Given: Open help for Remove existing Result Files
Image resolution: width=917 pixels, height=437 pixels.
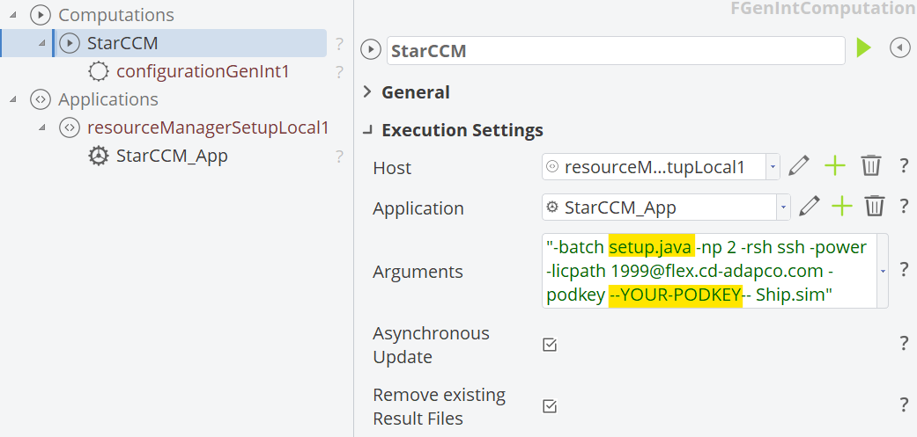Looking at the screenshot, I should (904, 405).
